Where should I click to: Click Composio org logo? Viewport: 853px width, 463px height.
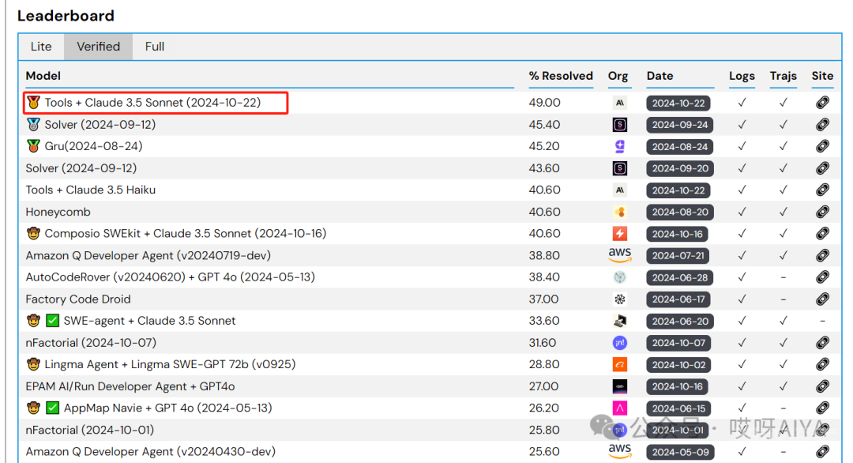pos(620,233)
